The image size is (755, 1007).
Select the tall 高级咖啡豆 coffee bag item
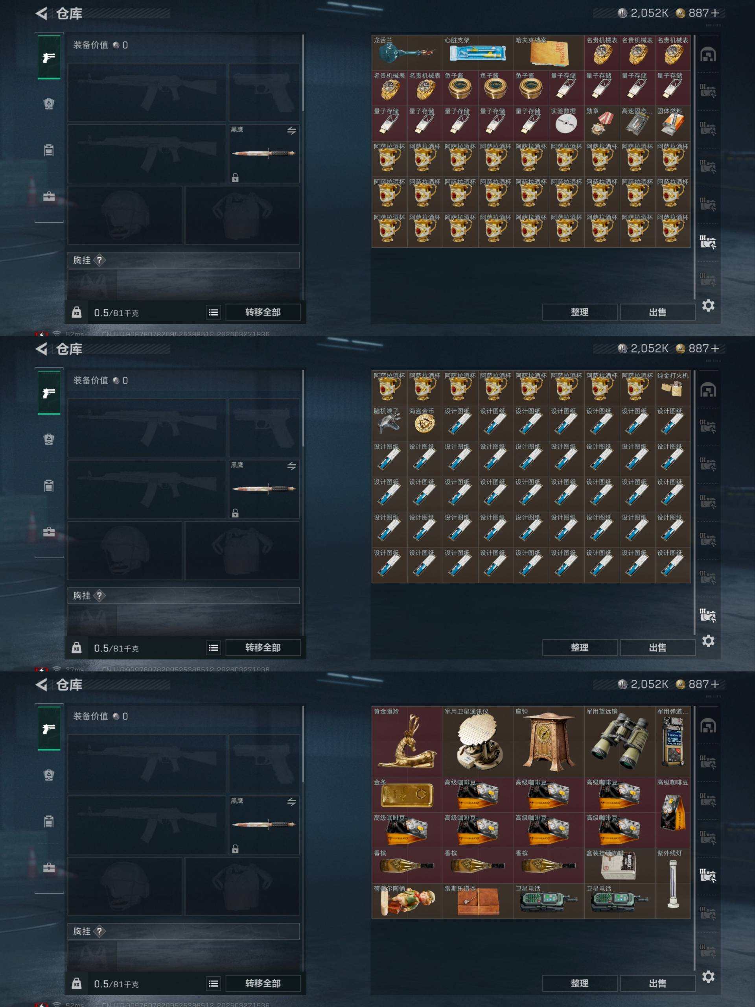click(673, 813)
